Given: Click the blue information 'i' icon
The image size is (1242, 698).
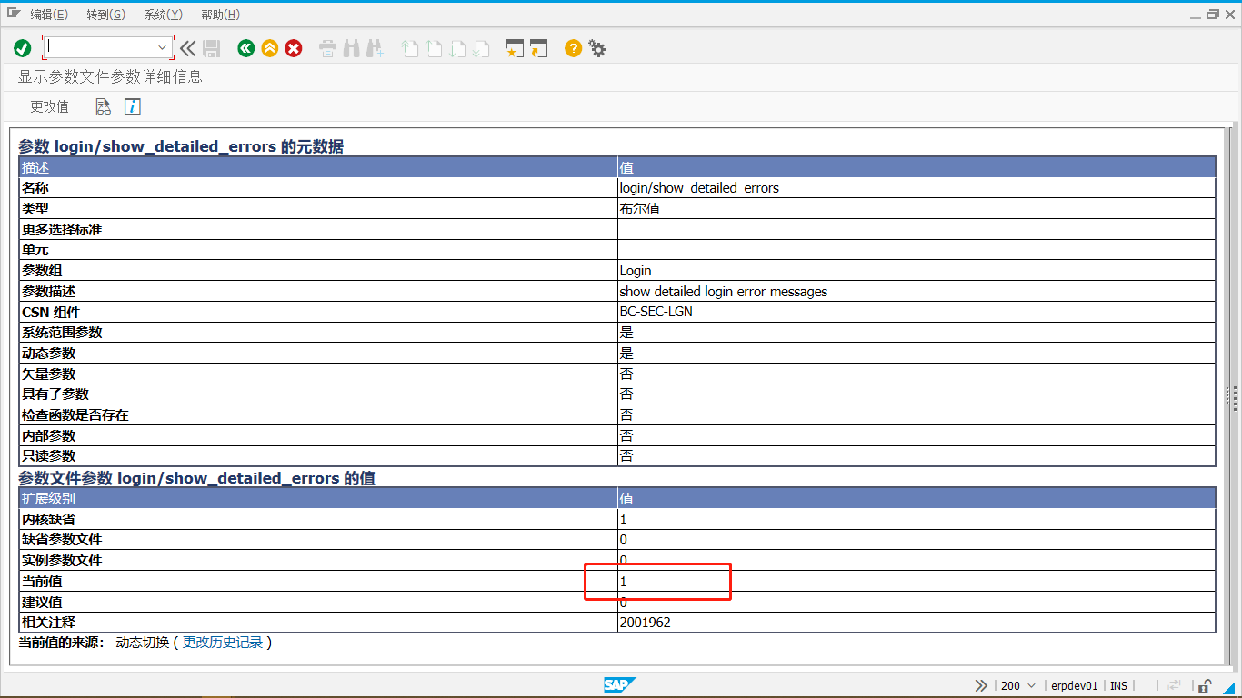Looking at the screenshot, I should click(x=133, y=106).
